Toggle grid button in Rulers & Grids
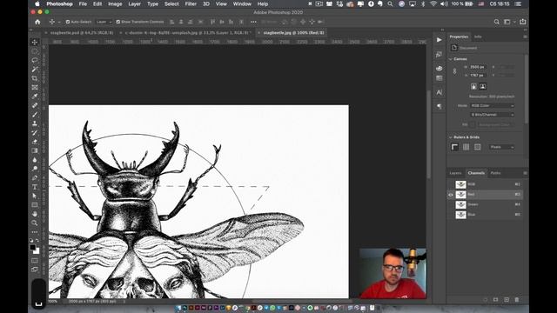The image size is (557, 313). point(466,147)
